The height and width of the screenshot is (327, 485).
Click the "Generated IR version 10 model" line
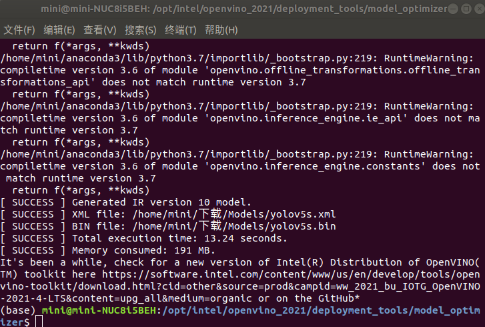(161, 202)
